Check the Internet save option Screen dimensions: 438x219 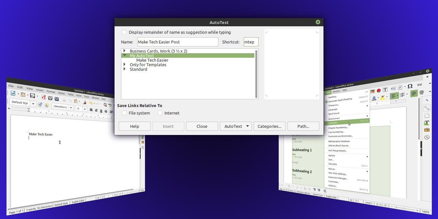coord(160,113)
